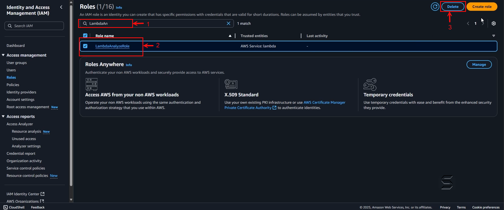504x210 pixels.
Task: Open Organization activity
Action: [24, 161]
